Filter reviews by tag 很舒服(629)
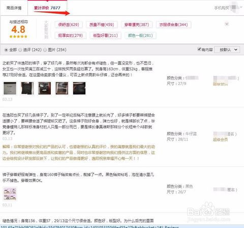244x228 pixels. pos(69,24)
